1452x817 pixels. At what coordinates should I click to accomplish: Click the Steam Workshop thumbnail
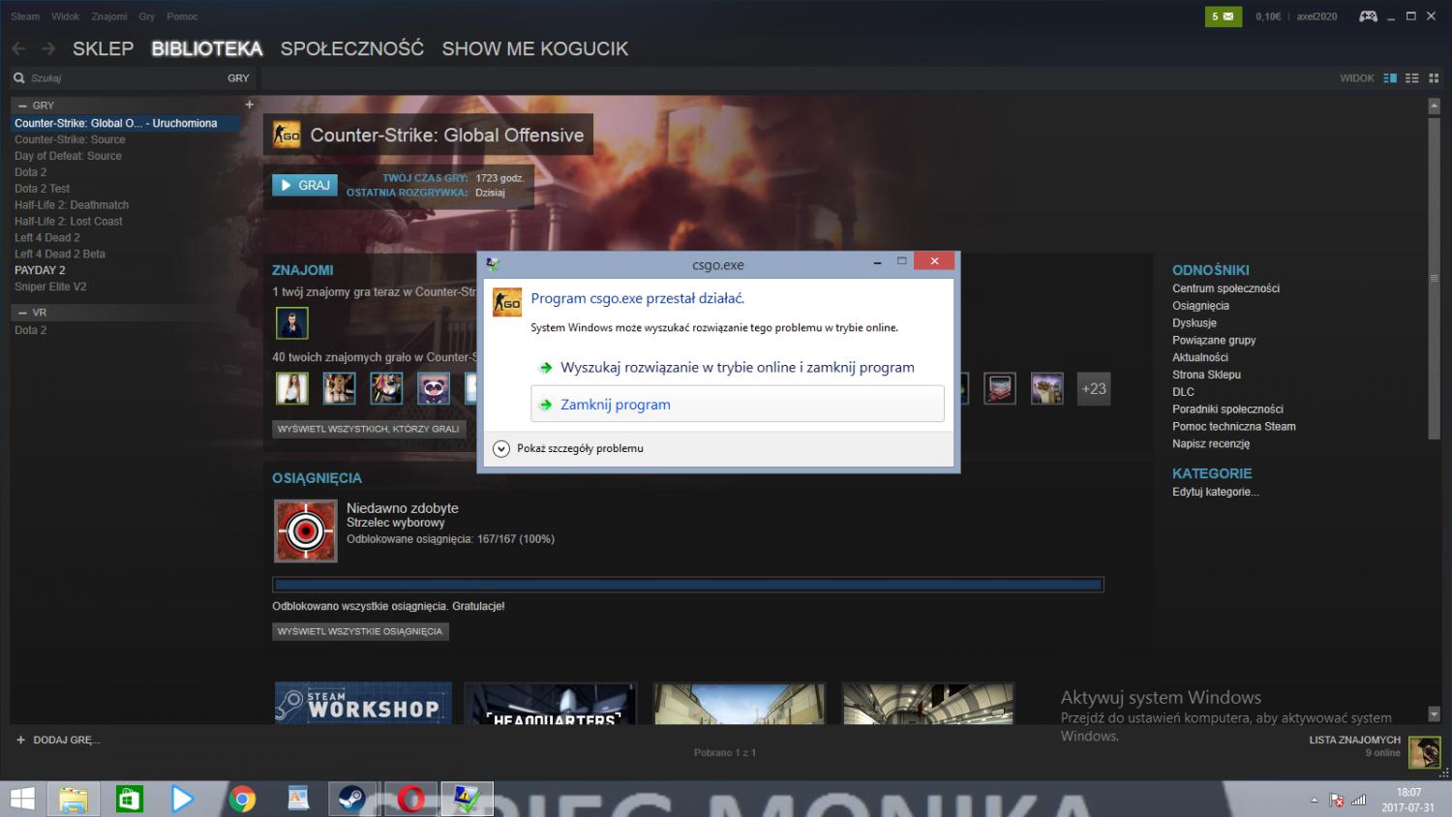(x=363, y=704)
